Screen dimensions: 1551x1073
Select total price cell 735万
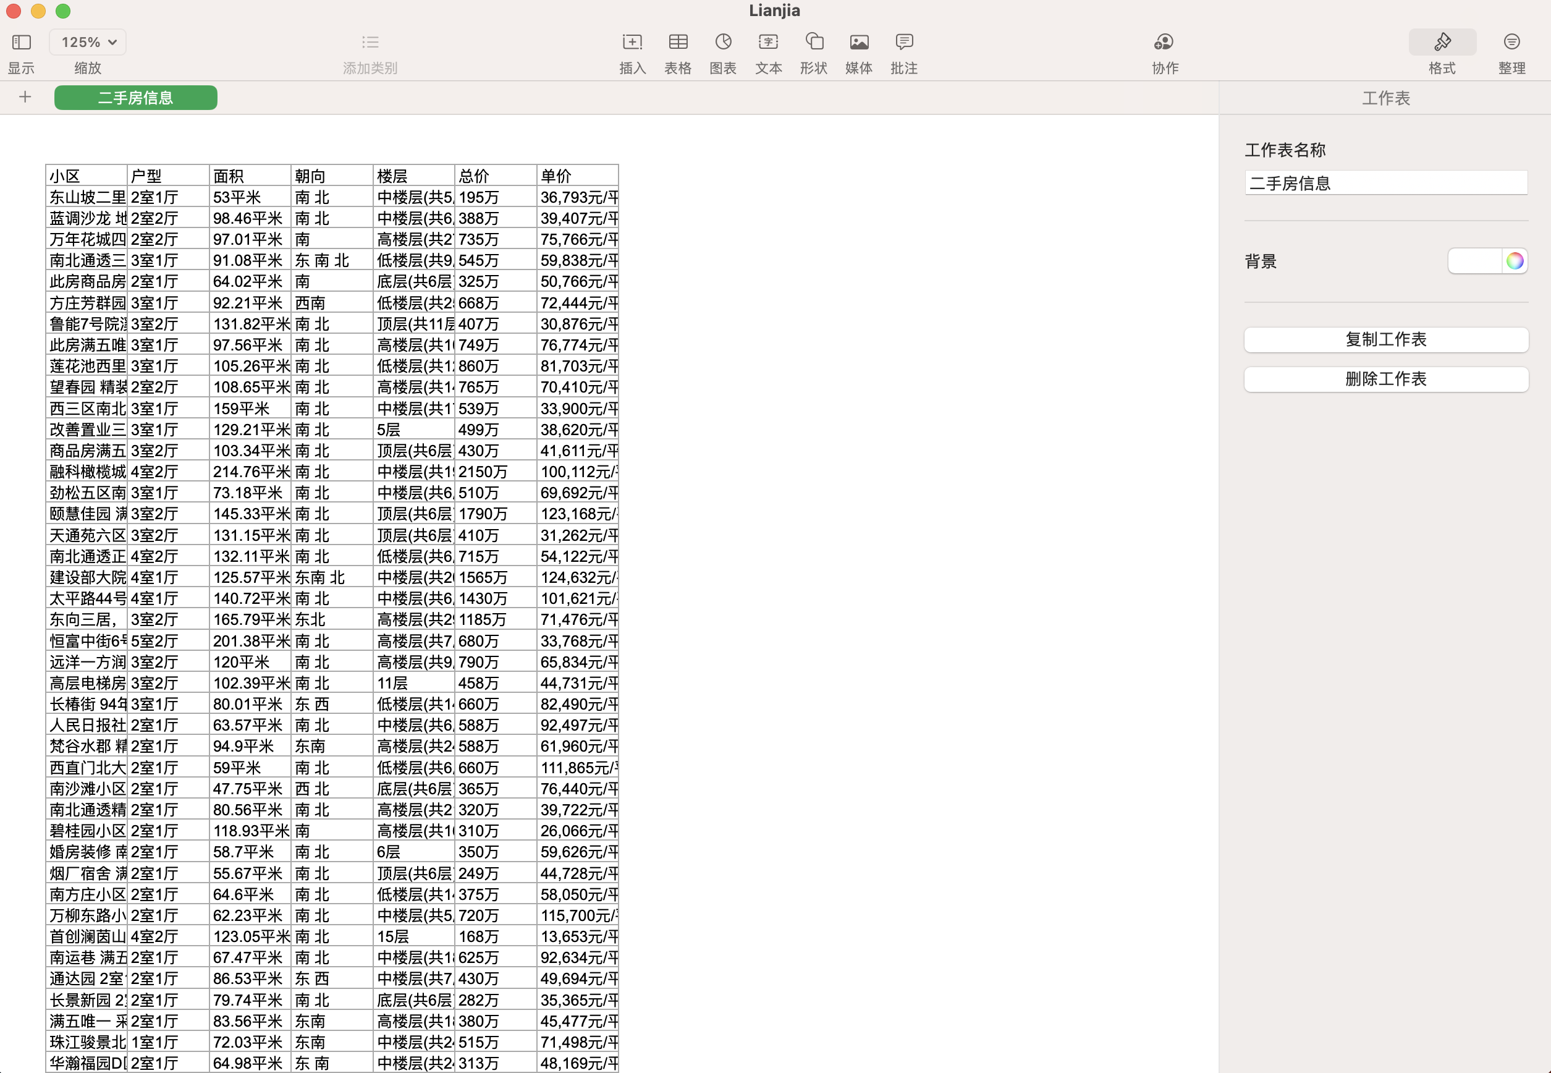(496, 239)
